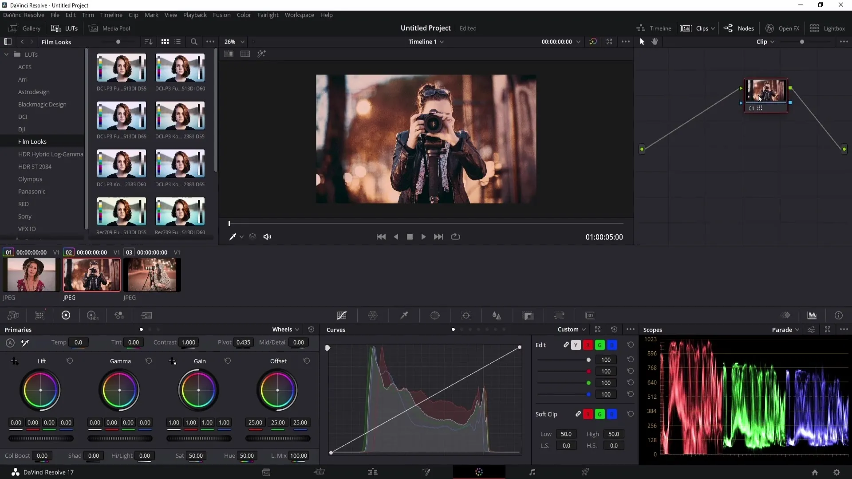
Task: Adjust the Gamma color wheel
Action: tap(119, 390)
